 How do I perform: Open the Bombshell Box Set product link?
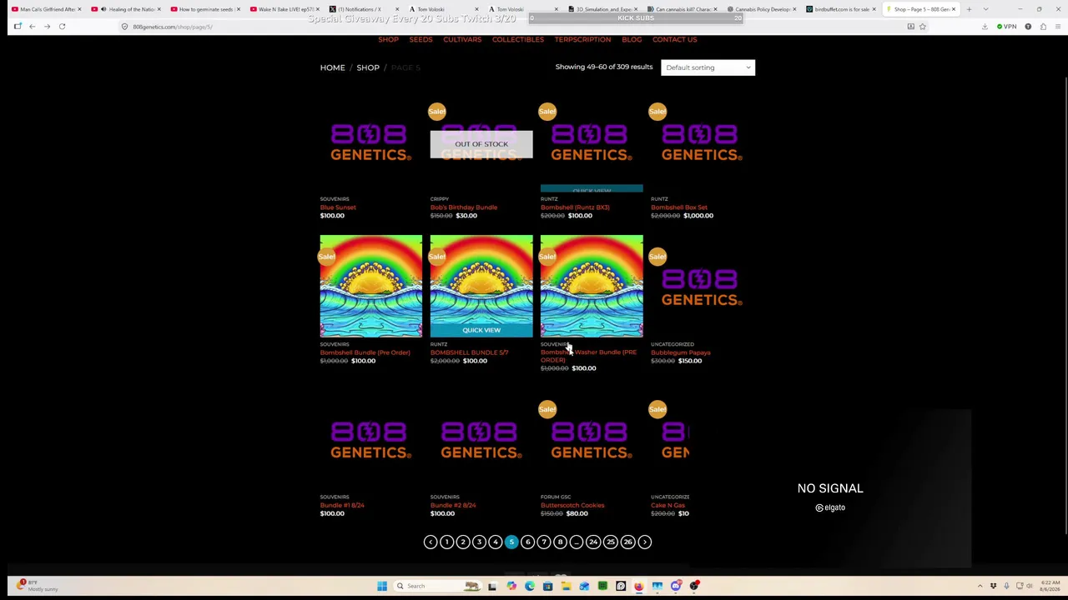coord(679,207)
